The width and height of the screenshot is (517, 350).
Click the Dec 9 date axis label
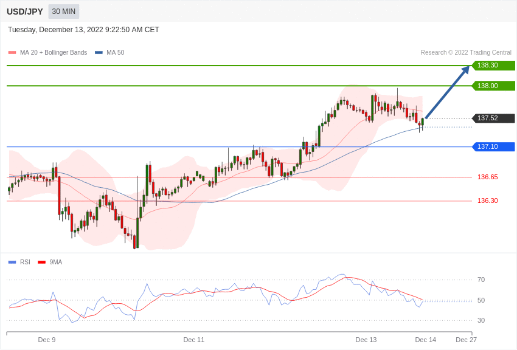pyautogui.click(x=47, y=340)
